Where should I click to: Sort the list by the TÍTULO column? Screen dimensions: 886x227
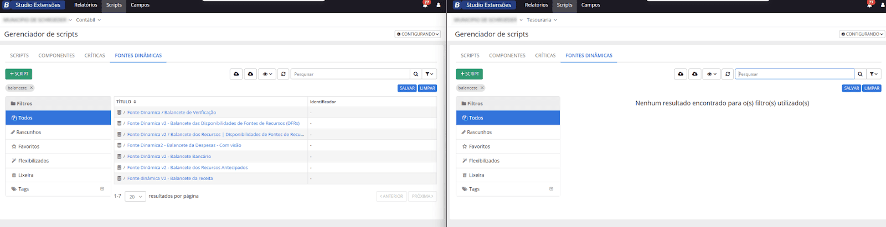point(135,102)
